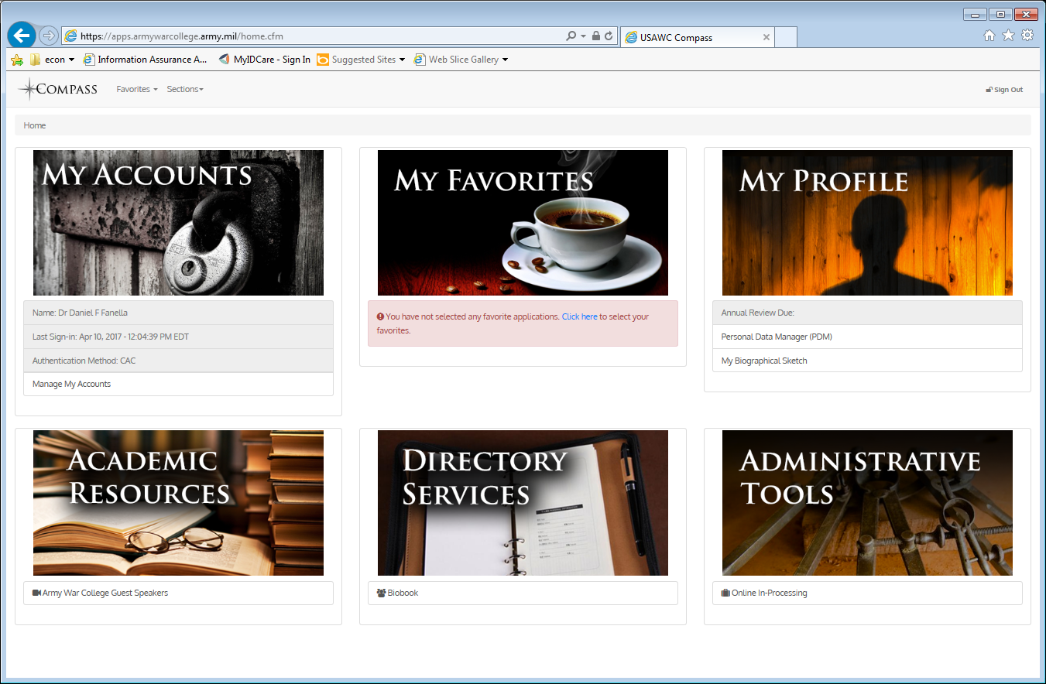The width and height of the screenshot is (1046, 684).
Task: Click the My Profile silhouette image
Action: (867, 223)
